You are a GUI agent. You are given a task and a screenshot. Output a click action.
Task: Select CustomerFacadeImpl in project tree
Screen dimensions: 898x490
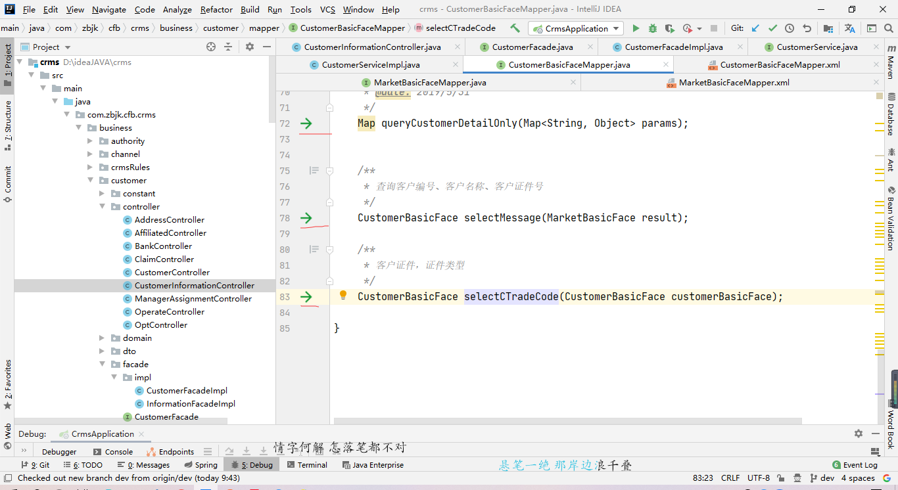(x=187, y=390)
